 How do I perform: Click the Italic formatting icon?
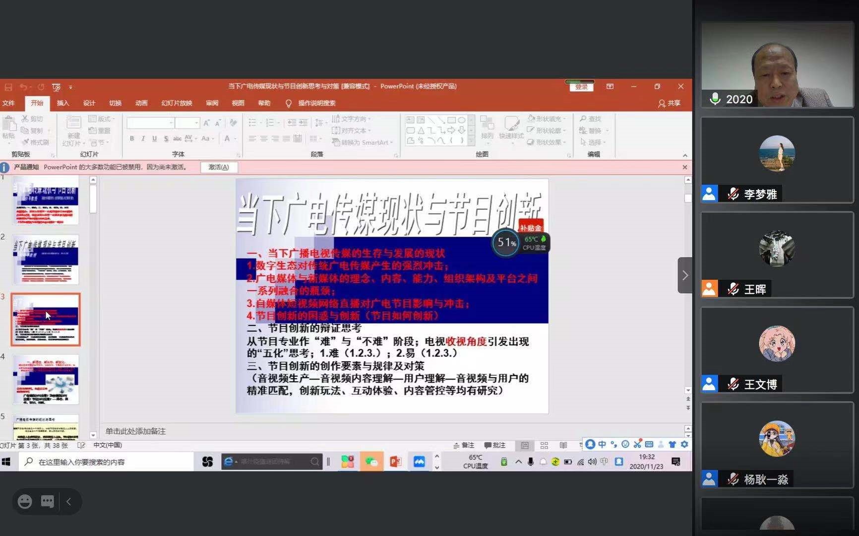pyautogui.click(x=143, y=139)
